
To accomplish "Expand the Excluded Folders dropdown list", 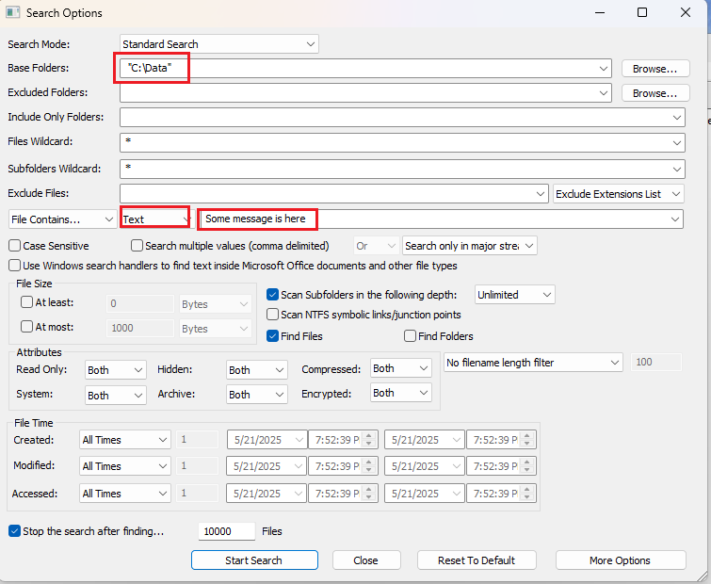I will (x=603, y=93).
